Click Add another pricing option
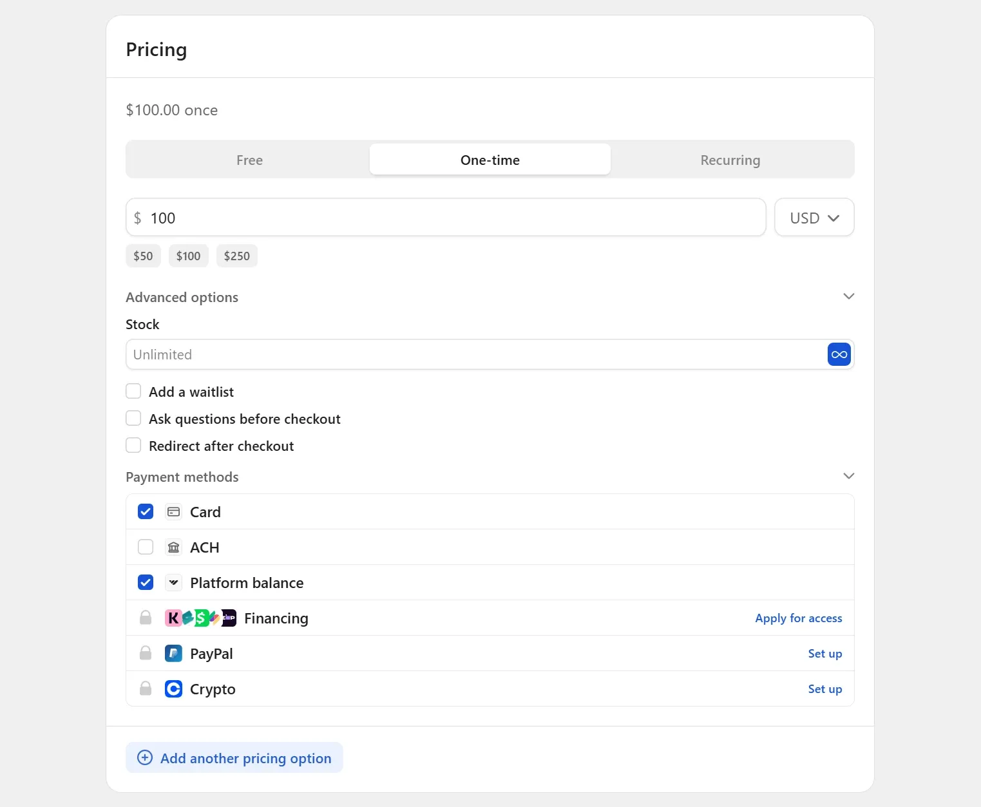981x807 pixels. pyautogui.click(x=234, y=758)
